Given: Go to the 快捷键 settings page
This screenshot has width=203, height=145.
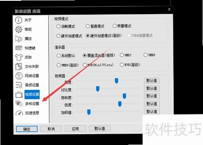Looking at the screenshot, I should coord(30,48).
